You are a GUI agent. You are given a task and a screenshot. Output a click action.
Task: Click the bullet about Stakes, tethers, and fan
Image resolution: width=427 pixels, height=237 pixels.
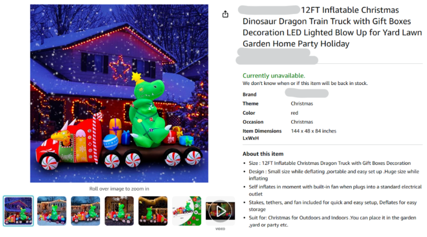pyautogui.click(x=333, y=206)
